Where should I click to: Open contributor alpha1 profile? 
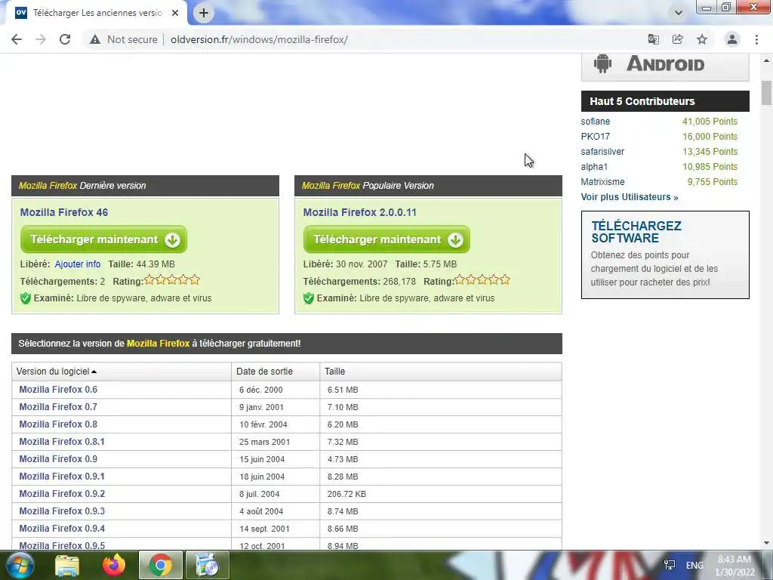tap(594, 167)
